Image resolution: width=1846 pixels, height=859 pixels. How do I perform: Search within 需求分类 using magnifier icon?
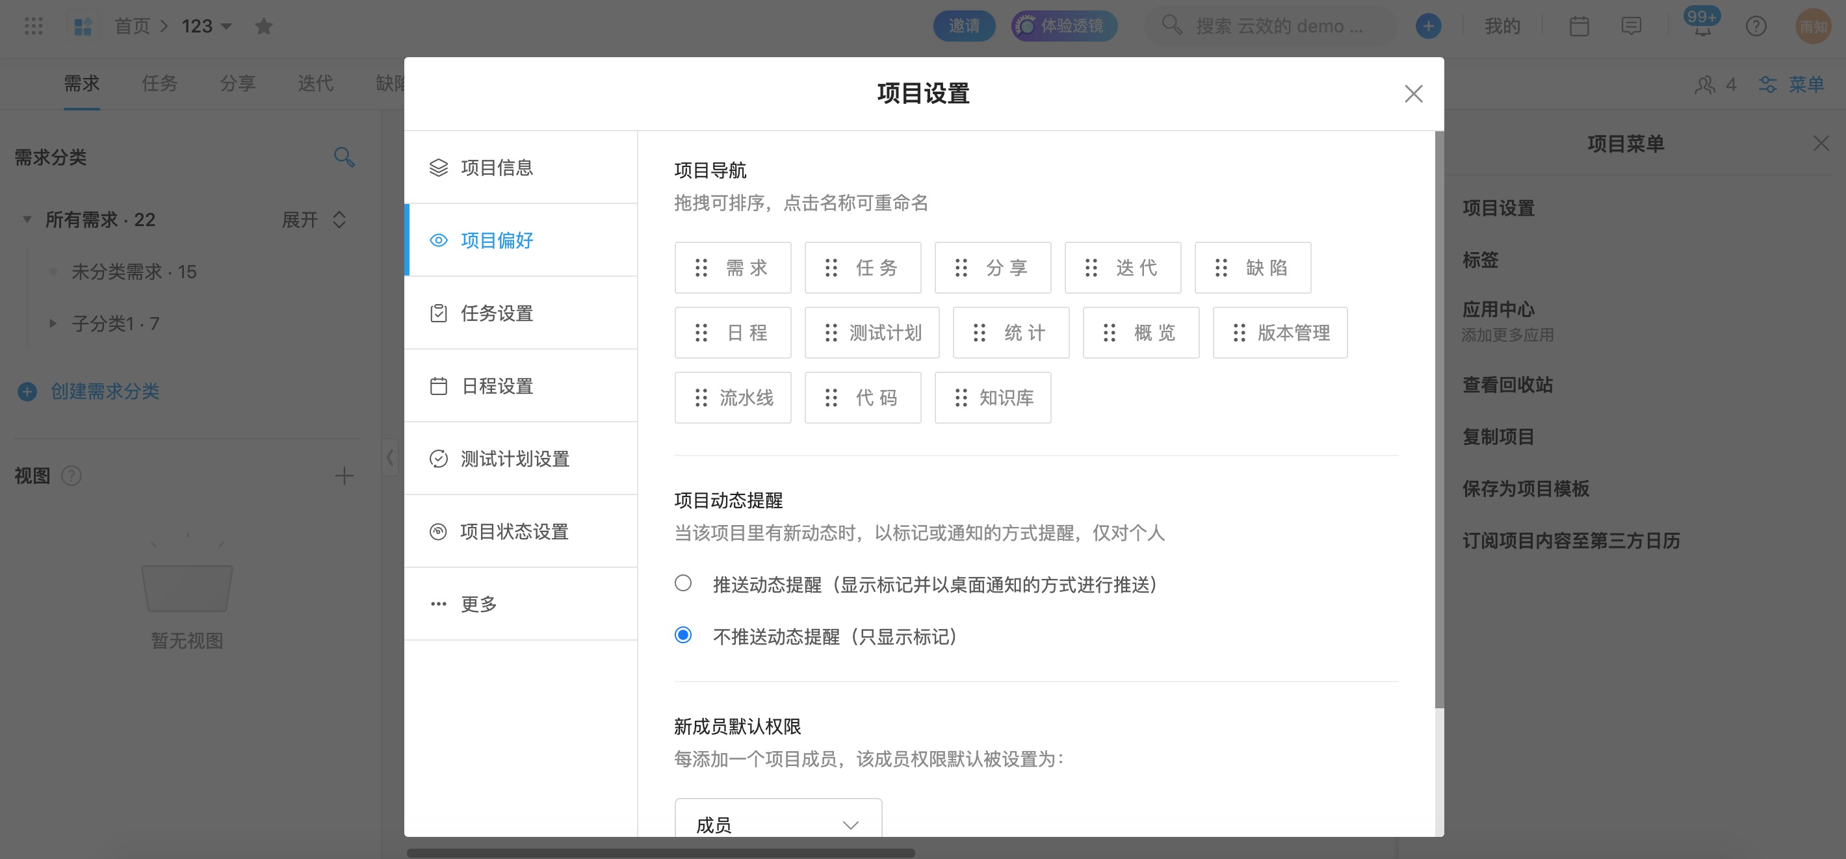(x=344, y=157)
